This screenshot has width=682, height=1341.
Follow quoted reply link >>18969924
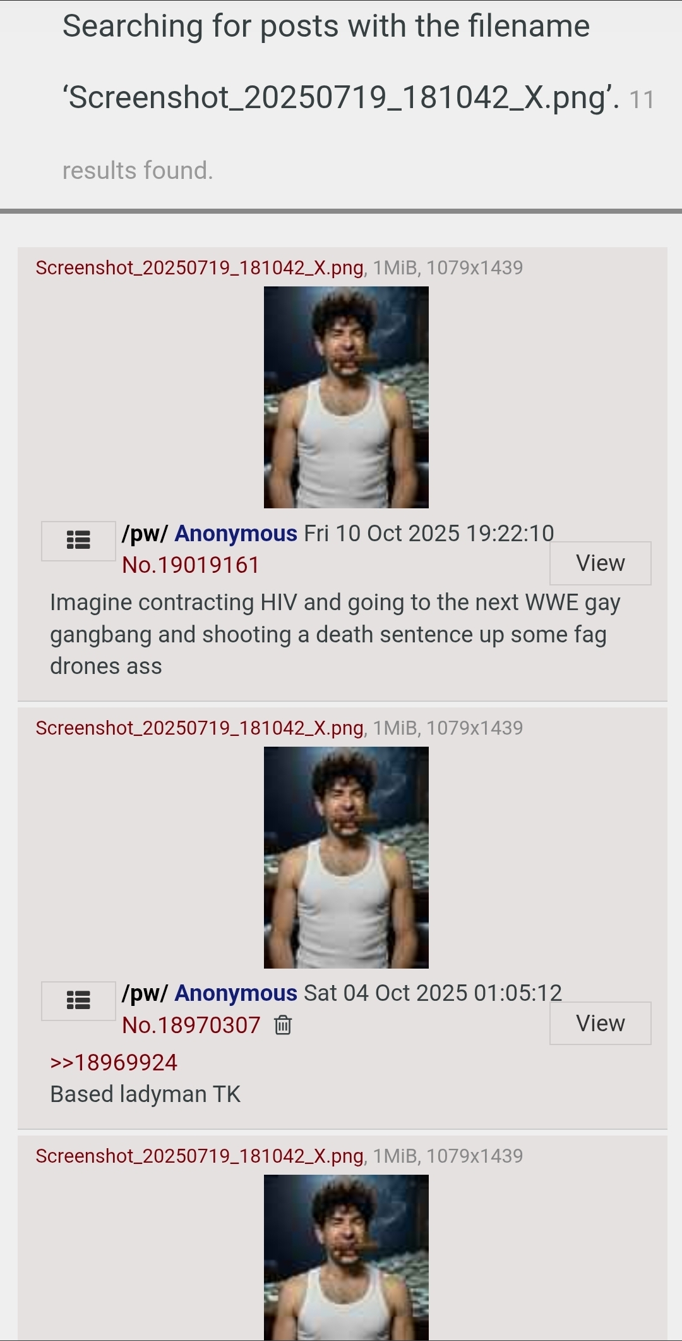[x=114, y=1063]
